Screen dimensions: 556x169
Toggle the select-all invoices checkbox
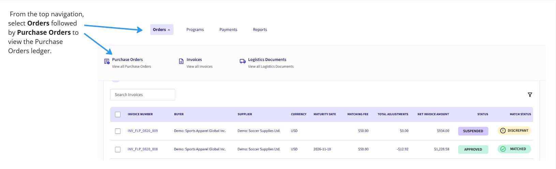click(118, 114)
